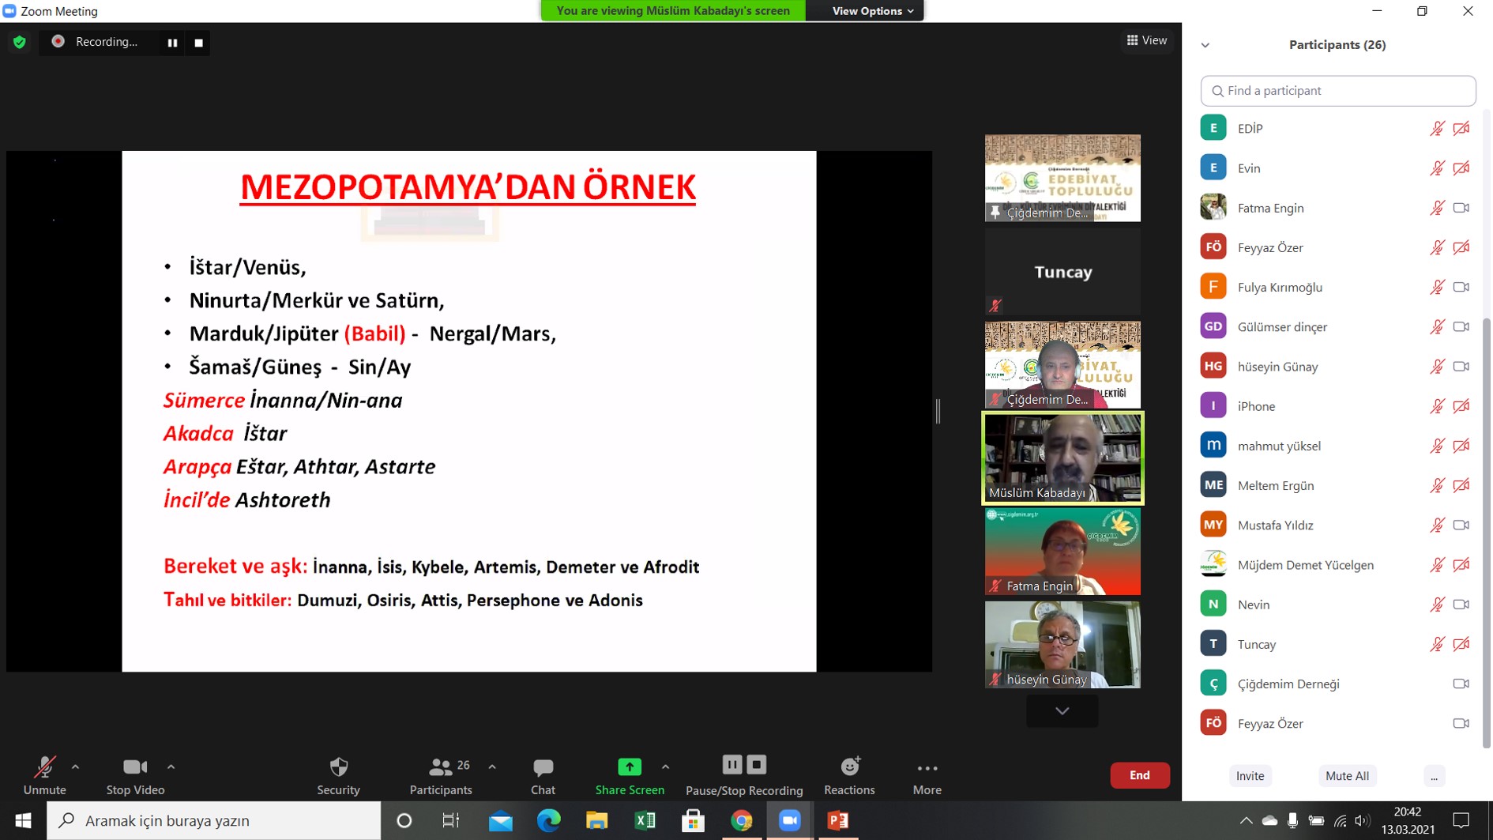This screenshot has width=1493, height=840.
Task: Select the Müslüm Kabadayı video thumbnail
Action: point(1062,458)
